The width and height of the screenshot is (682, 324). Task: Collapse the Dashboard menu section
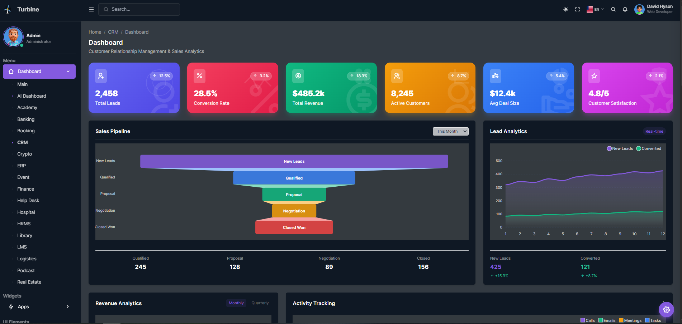pos(68,71)
